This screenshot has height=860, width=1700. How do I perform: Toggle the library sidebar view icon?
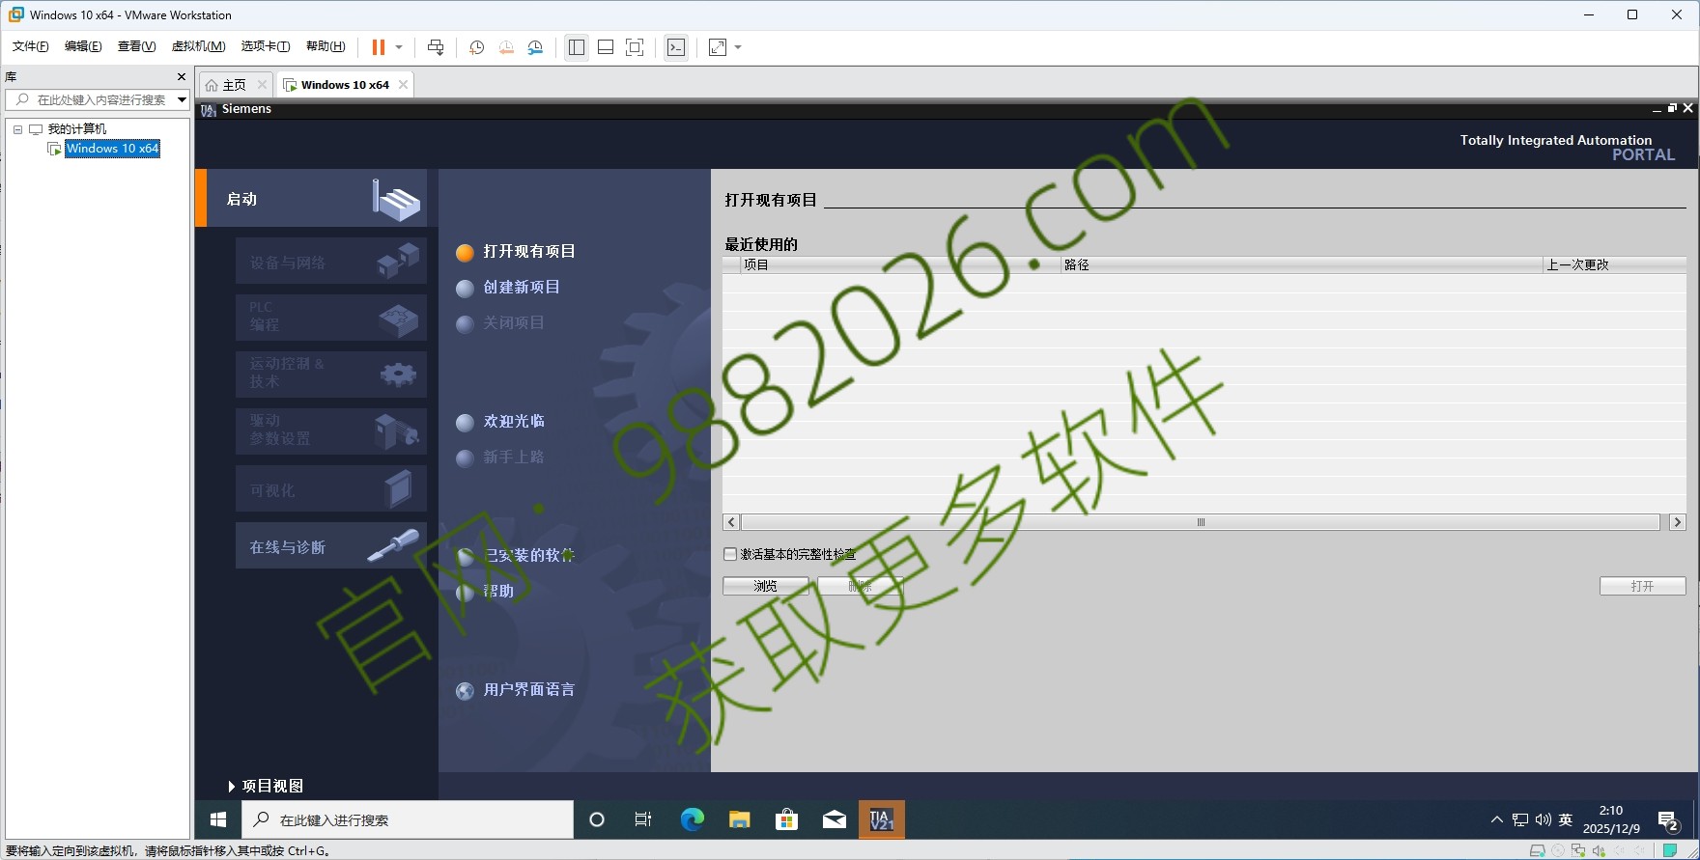(x=577, y=47)
